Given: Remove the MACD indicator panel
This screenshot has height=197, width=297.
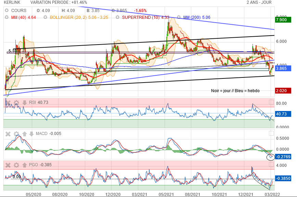Looking at the screenshot, I should click(8, 134).
